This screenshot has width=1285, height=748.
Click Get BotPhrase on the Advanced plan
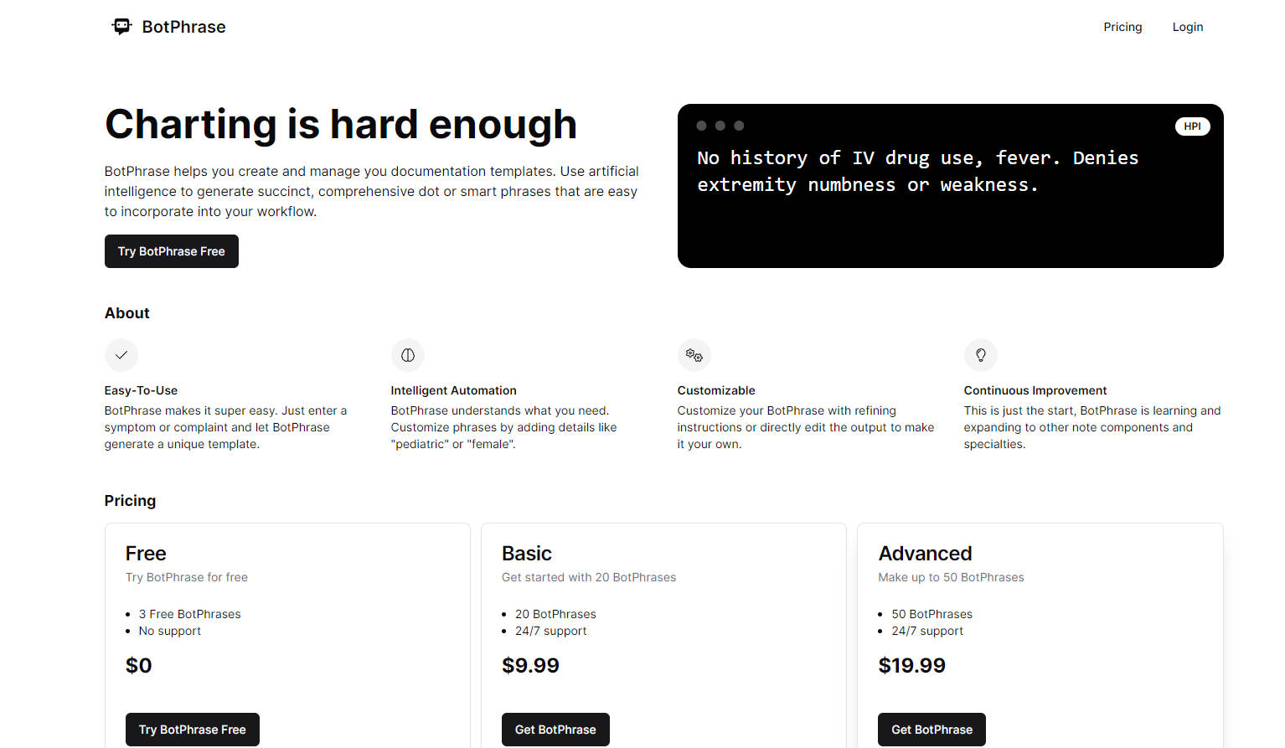[931, 729]
